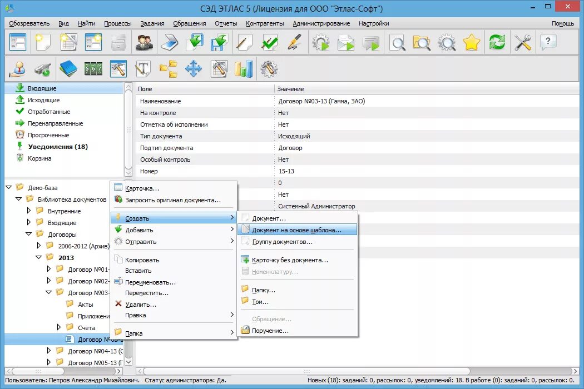Click the save document floppy with green arrow icon

point(219,42)
